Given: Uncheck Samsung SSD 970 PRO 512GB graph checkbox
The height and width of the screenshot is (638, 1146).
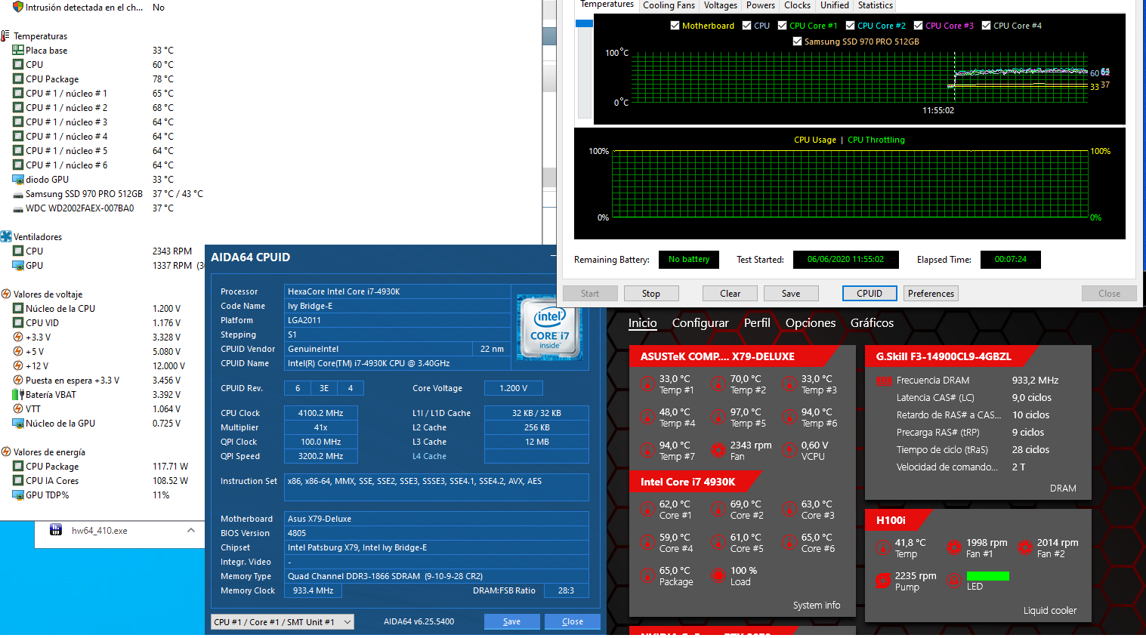Looking at the screenshot, I should (x=797, y=42).
